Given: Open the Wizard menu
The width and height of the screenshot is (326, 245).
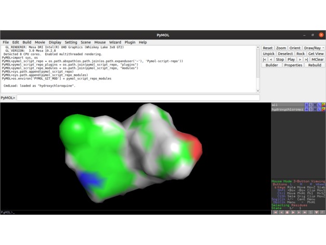Looking at the screenshot, I should [x=115, y=42].
